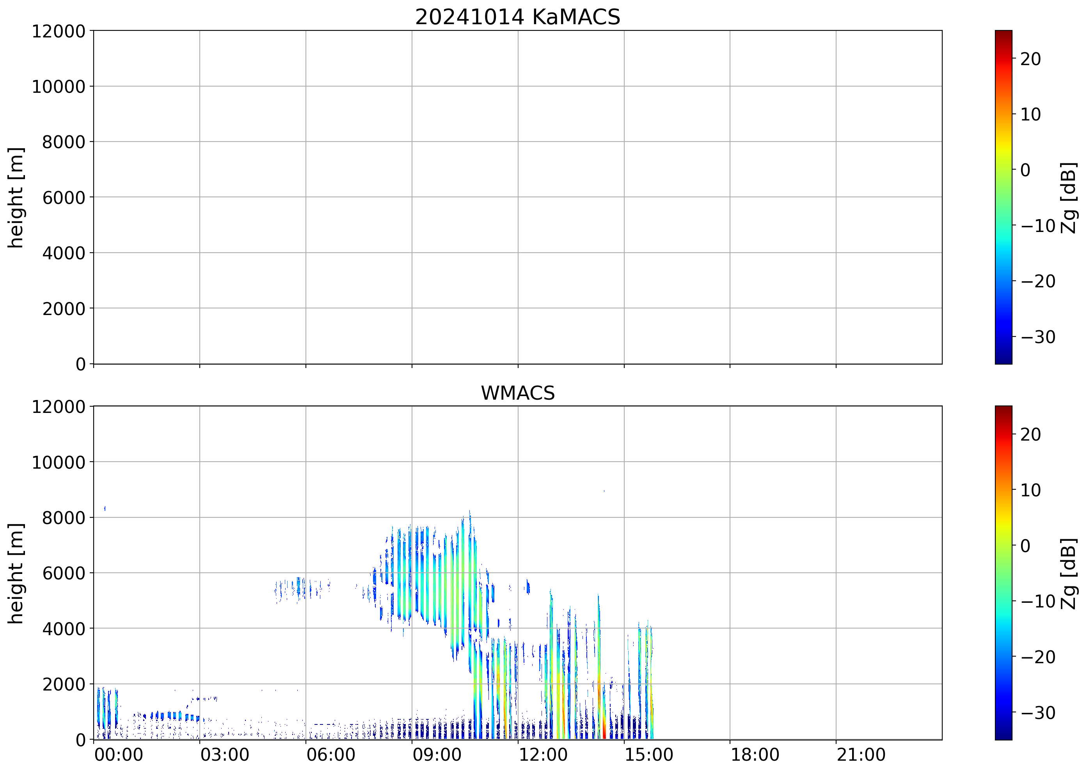The height and width of the screenshot is (772, 1087).
Task: Click the 18:00 time axis tick label
Action: (755, 755)
